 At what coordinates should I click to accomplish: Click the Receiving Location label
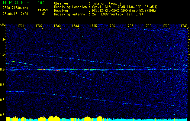click(x=70, y=7)
